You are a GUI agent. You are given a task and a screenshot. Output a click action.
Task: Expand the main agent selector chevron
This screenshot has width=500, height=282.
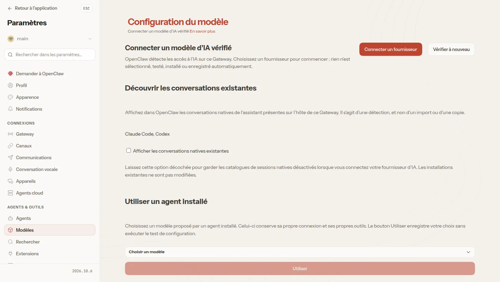pyautogui.click(x=90, y=39)
